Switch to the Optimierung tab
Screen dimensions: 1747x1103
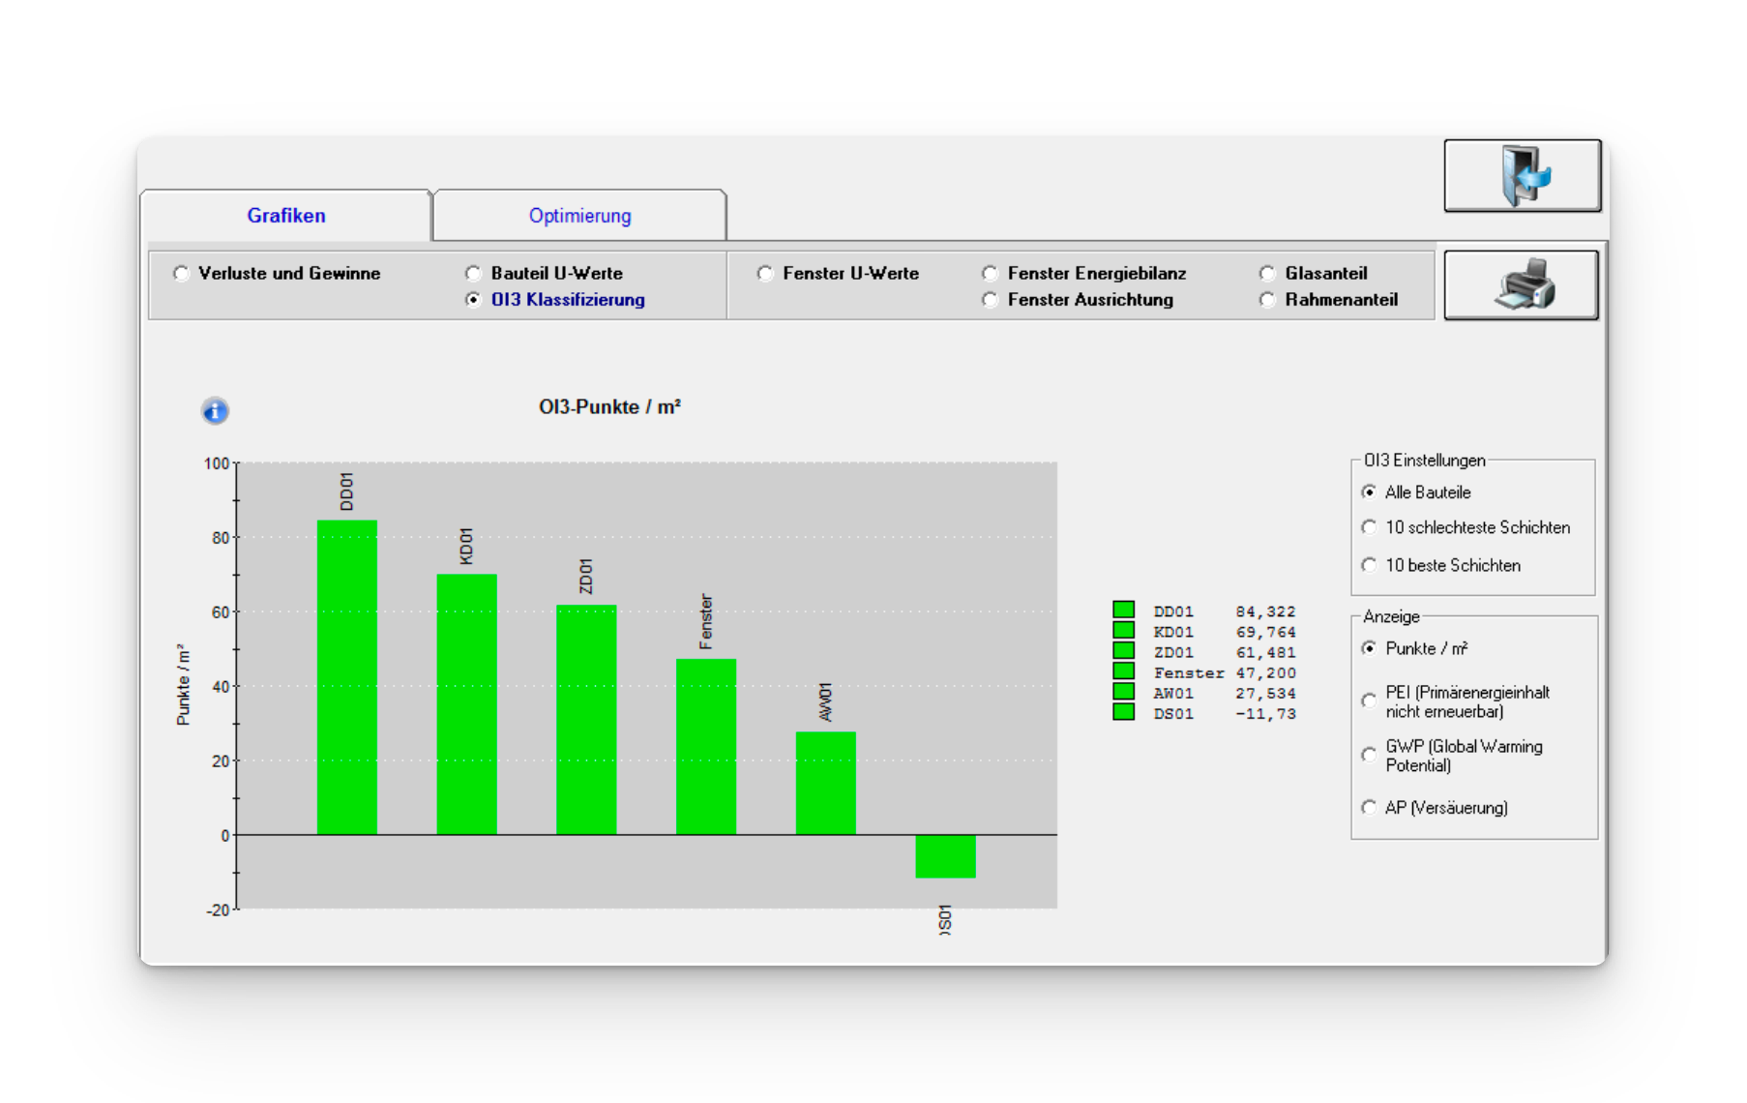[579, 216]
